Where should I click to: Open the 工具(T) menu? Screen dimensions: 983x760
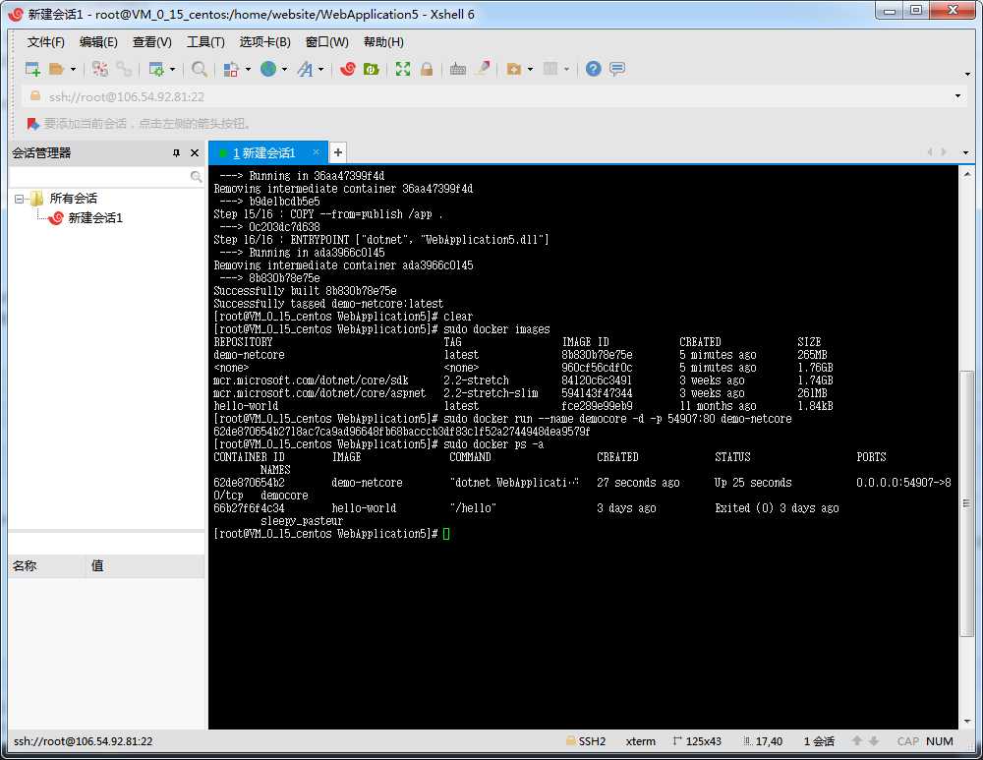pyautogui.click(x=205, y=42)
